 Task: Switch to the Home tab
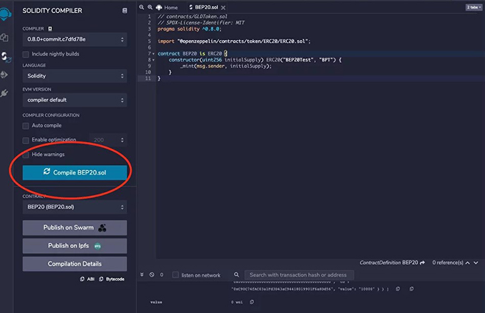167,8
